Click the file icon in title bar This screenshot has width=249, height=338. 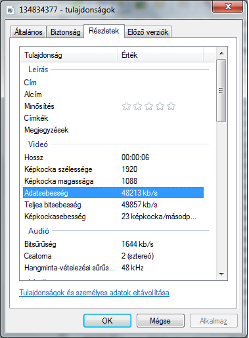click(x=11, y=11)
